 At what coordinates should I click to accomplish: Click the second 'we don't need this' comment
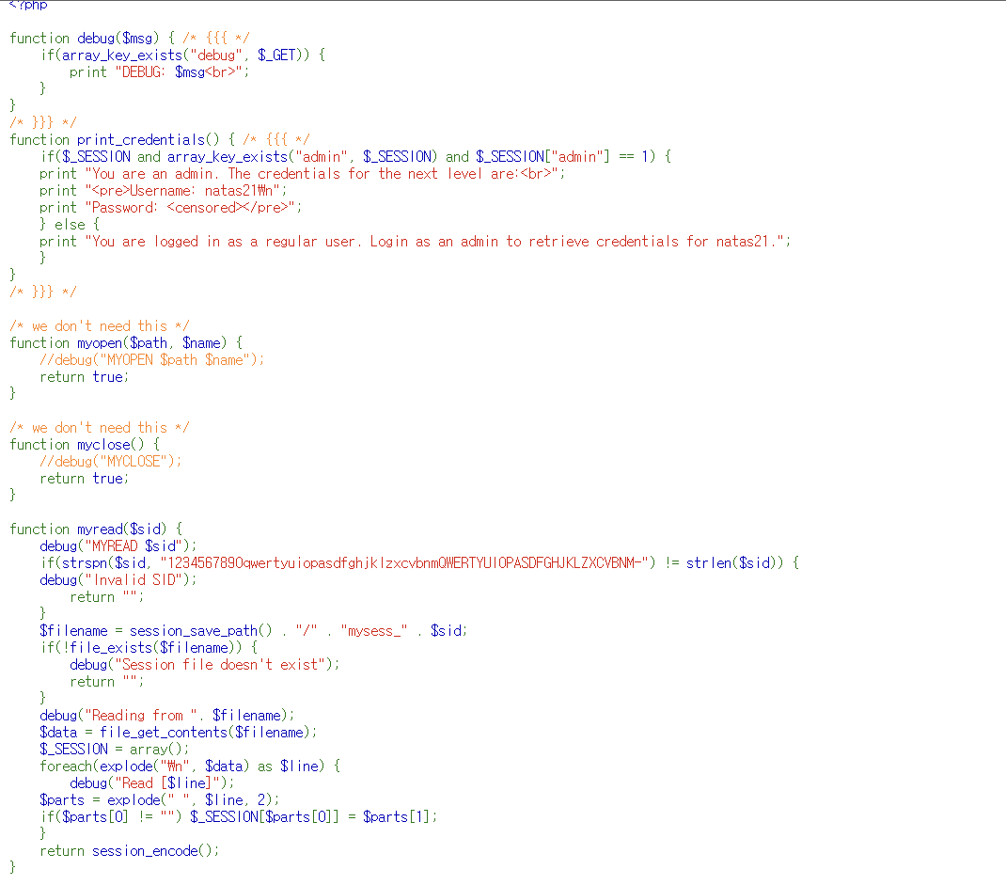click(x=100, y=427)
